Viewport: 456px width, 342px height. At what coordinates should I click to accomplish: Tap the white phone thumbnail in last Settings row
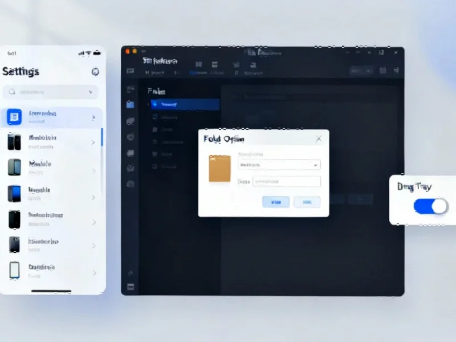pyautogui.click(x=14, y=270)
